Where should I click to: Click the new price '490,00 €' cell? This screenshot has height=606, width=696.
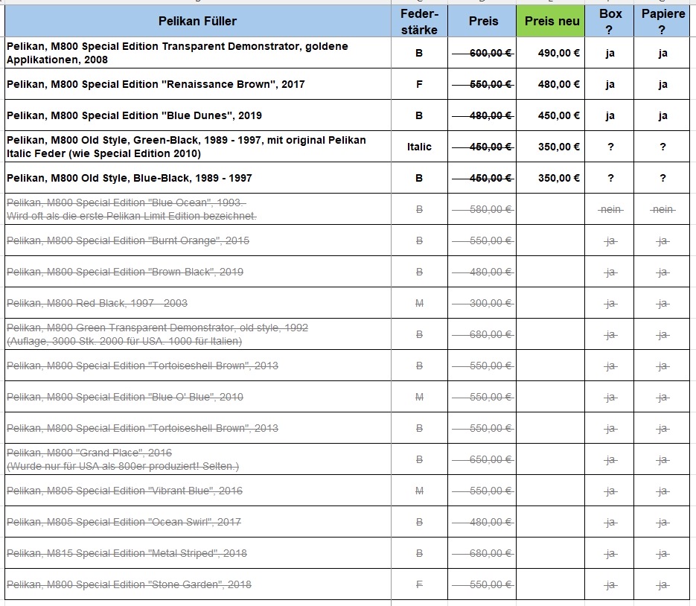(551, 53)
